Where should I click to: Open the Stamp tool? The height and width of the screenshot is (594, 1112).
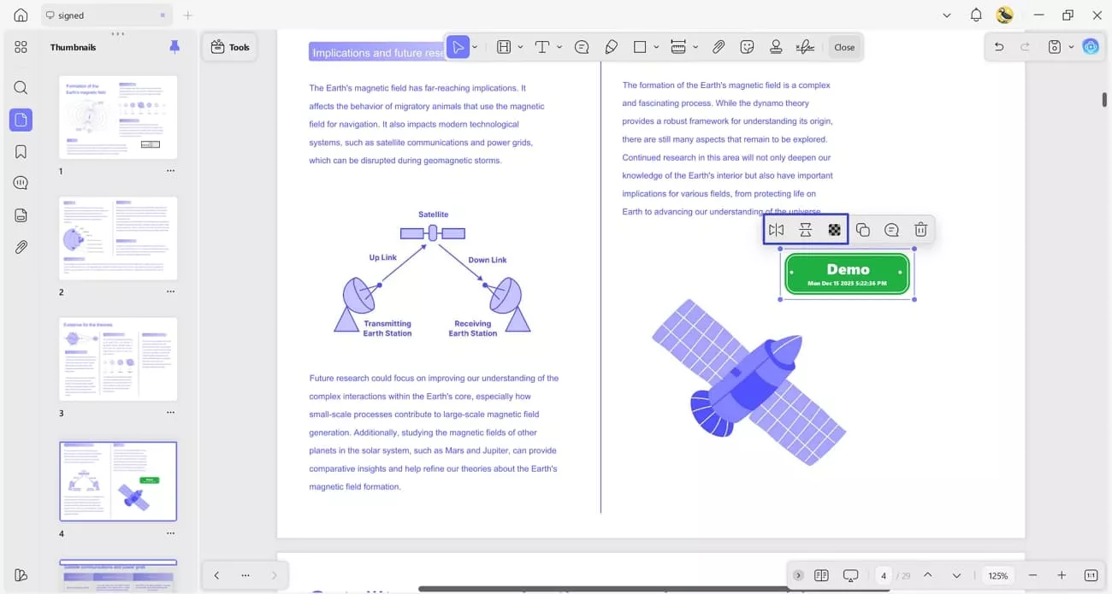click(x=776, y=47)
